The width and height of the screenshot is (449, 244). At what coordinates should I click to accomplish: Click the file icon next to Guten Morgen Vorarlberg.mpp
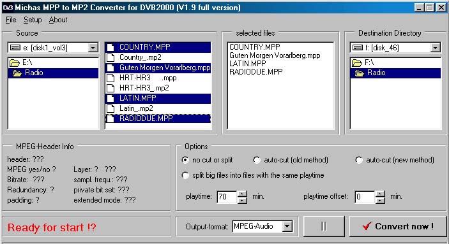pyautogui.click(x=110, y=68)
